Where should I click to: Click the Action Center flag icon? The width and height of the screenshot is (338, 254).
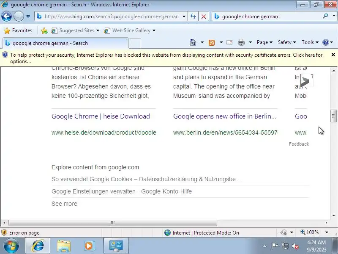tap(274, 246)
